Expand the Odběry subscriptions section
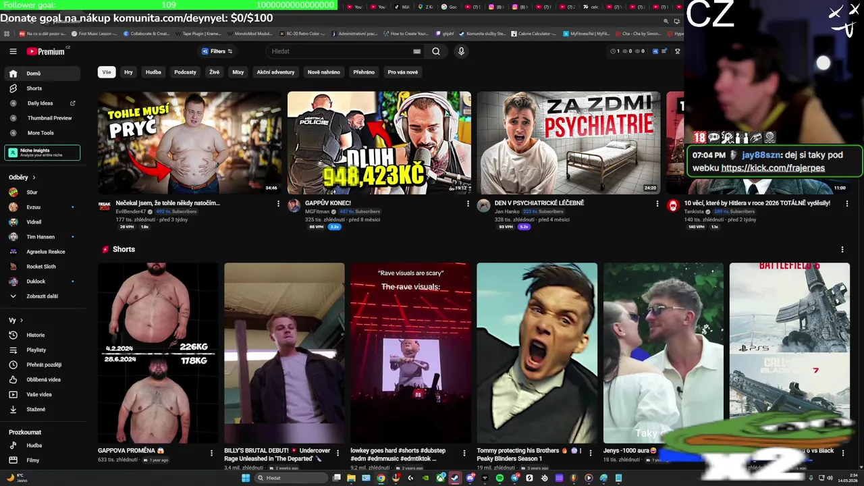Image resolution: width=864 pixels, height=486 pixels. tap(22, 178)
